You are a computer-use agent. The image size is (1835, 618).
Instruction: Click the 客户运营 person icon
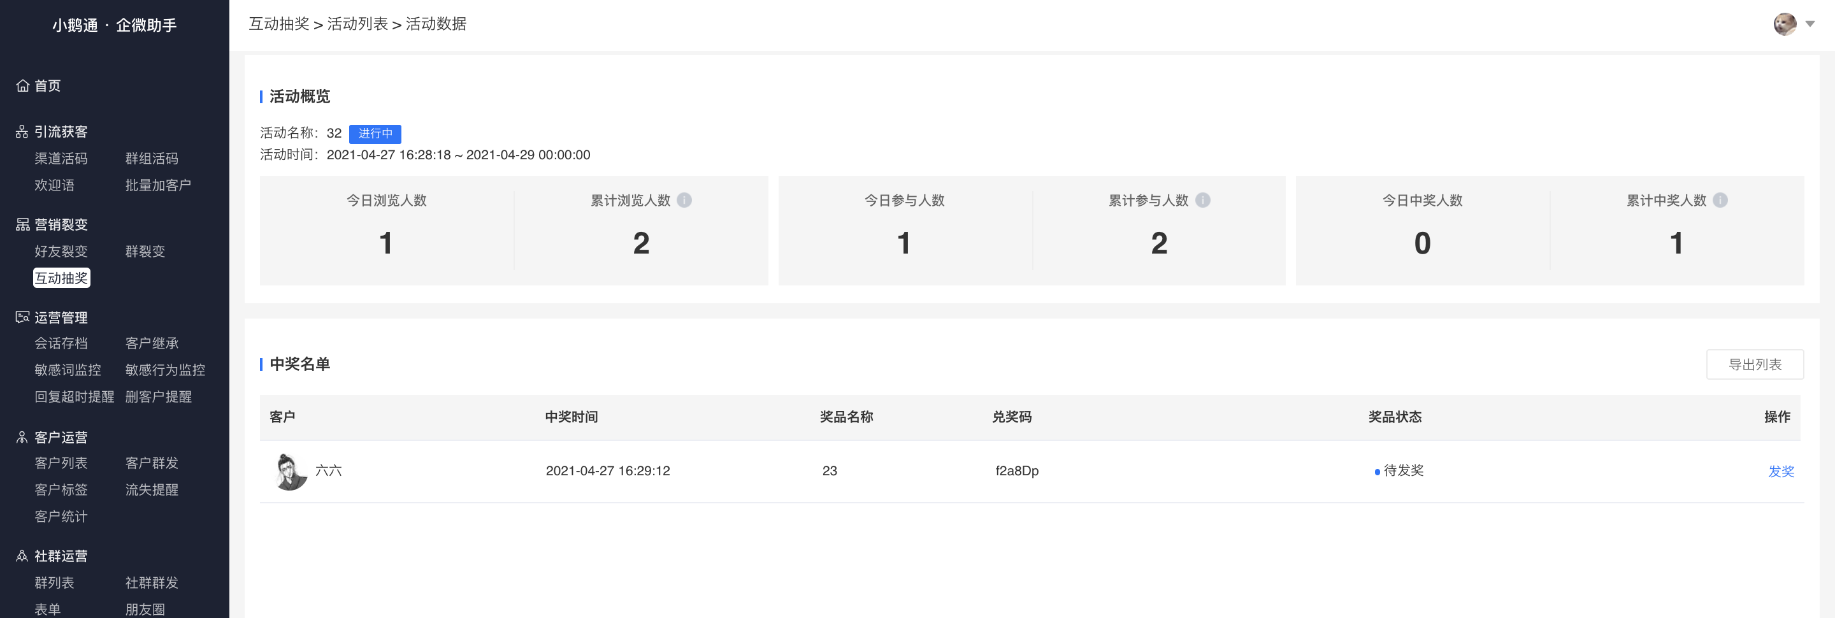point(22,437)
